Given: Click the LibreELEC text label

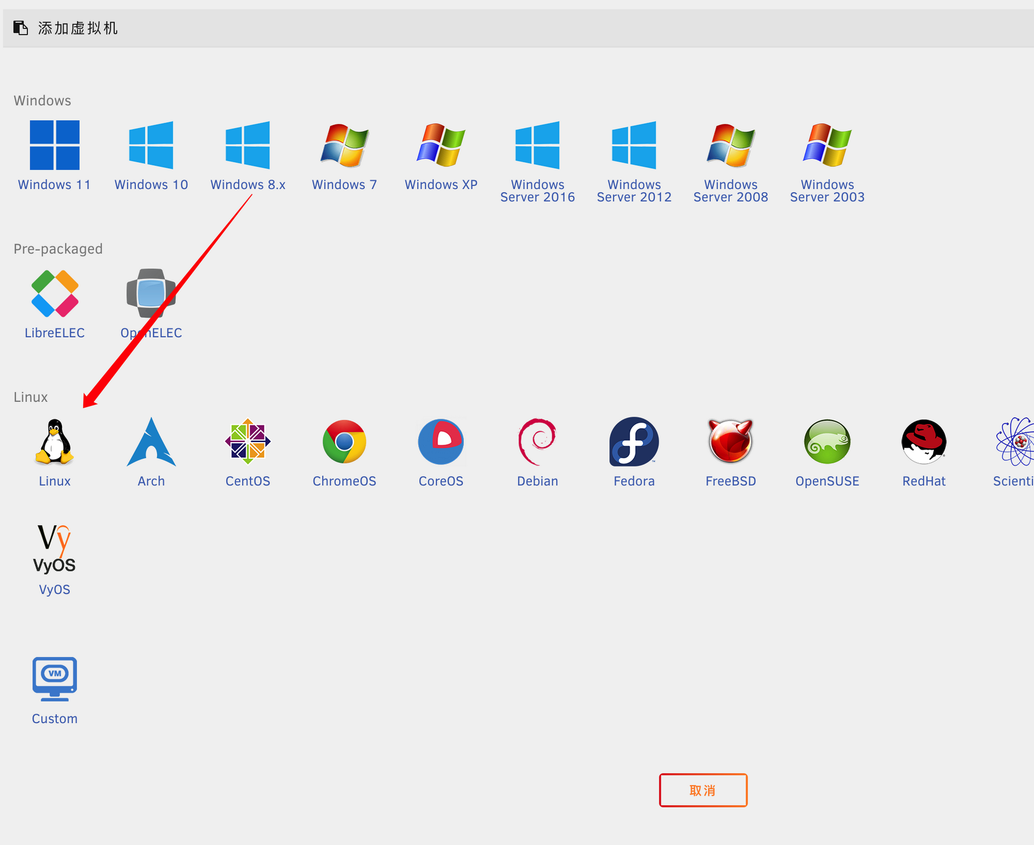Looking at the screenshot, I should [x=54, y=333].
